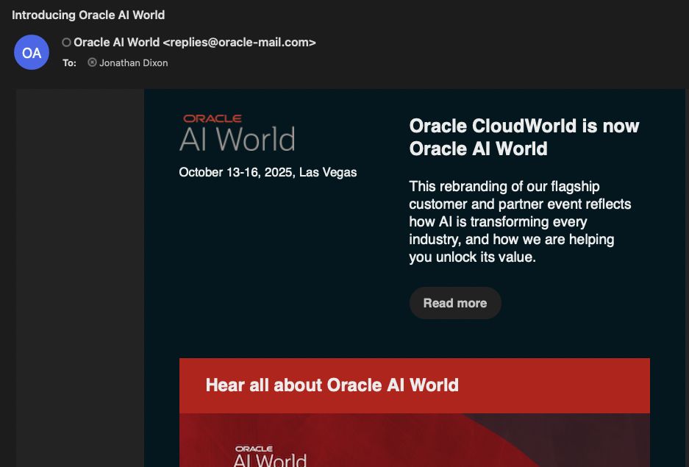Image resolution: width=689 pixels, height=467 pixels.
Task: Click the To: label
Action: click(69, 63)
